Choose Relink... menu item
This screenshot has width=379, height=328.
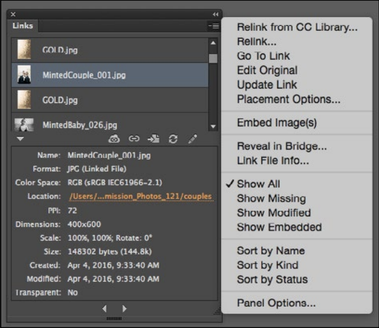pyautogui.click(x=257, y=41)
